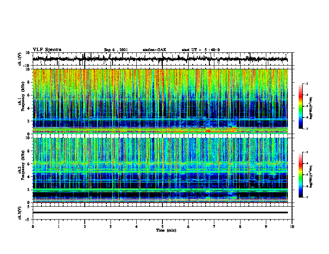This screenshot has height=254, width=329.
Task: Click time axis tick label "9"
Action: pos(266,227)
